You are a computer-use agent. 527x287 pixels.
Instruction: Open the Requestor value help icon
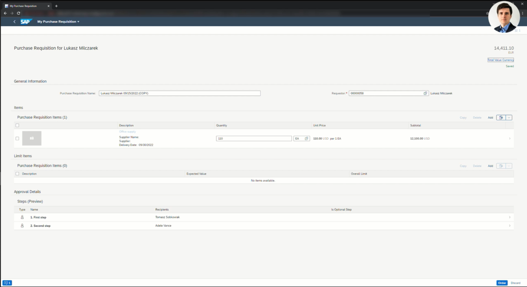(425, 93)
